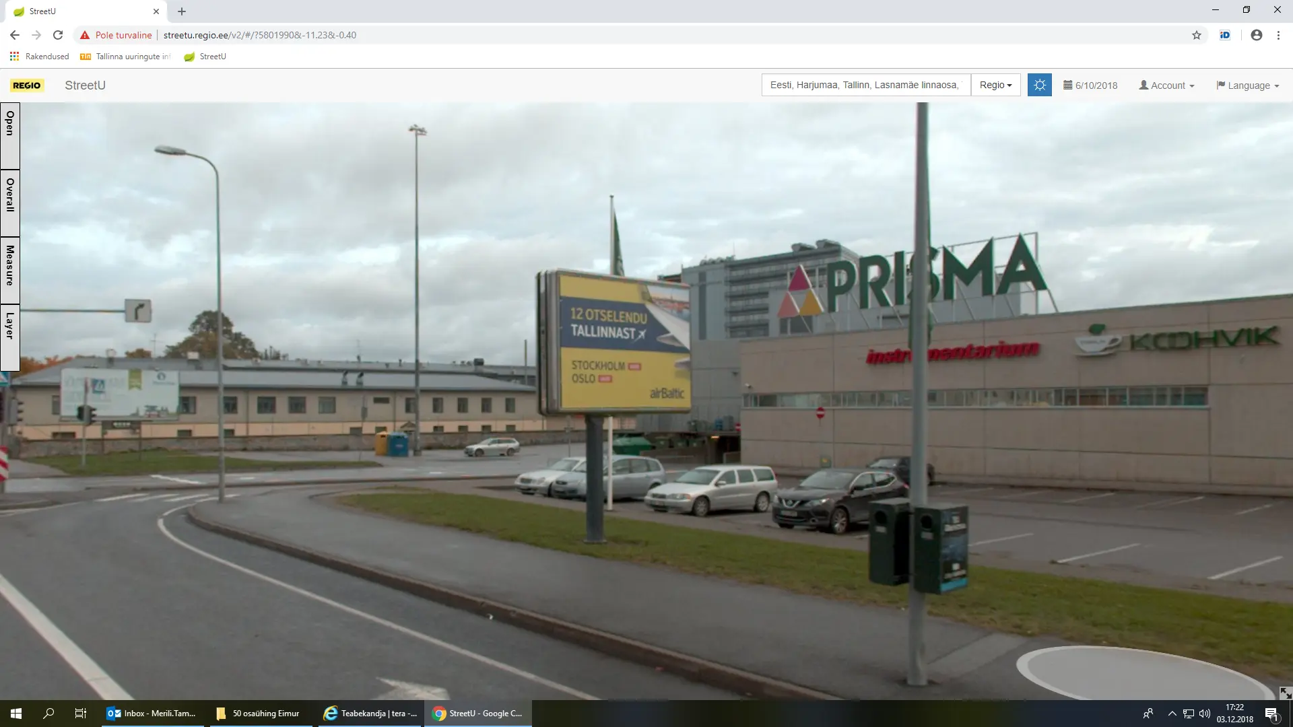The width and height of the screenshot is (1293, 727).
Task: Click fullscreen expand icon at bottom right
Action: [1285, 693]
